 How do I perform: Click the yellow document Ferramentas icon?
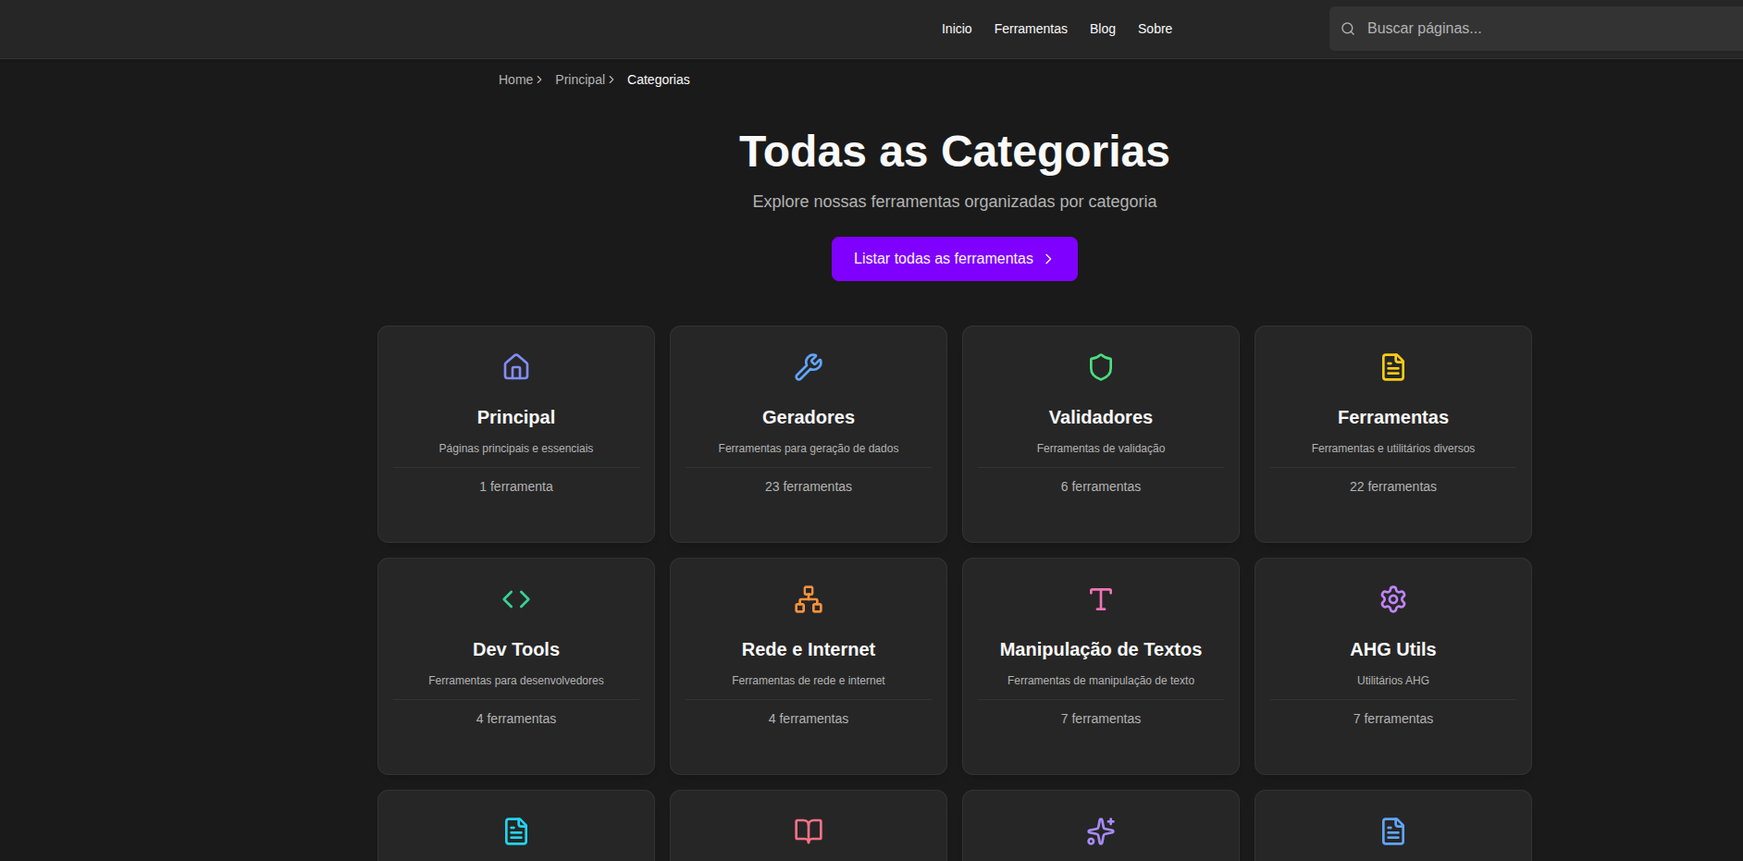point(1393,367)
